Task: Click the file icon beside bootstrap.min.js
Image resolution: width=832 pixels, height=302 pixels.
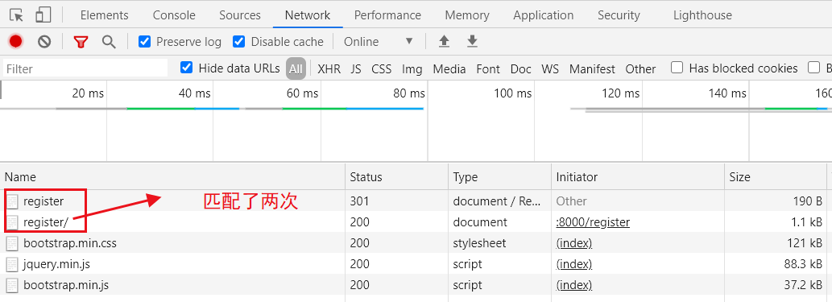Action: click(12, 285)
